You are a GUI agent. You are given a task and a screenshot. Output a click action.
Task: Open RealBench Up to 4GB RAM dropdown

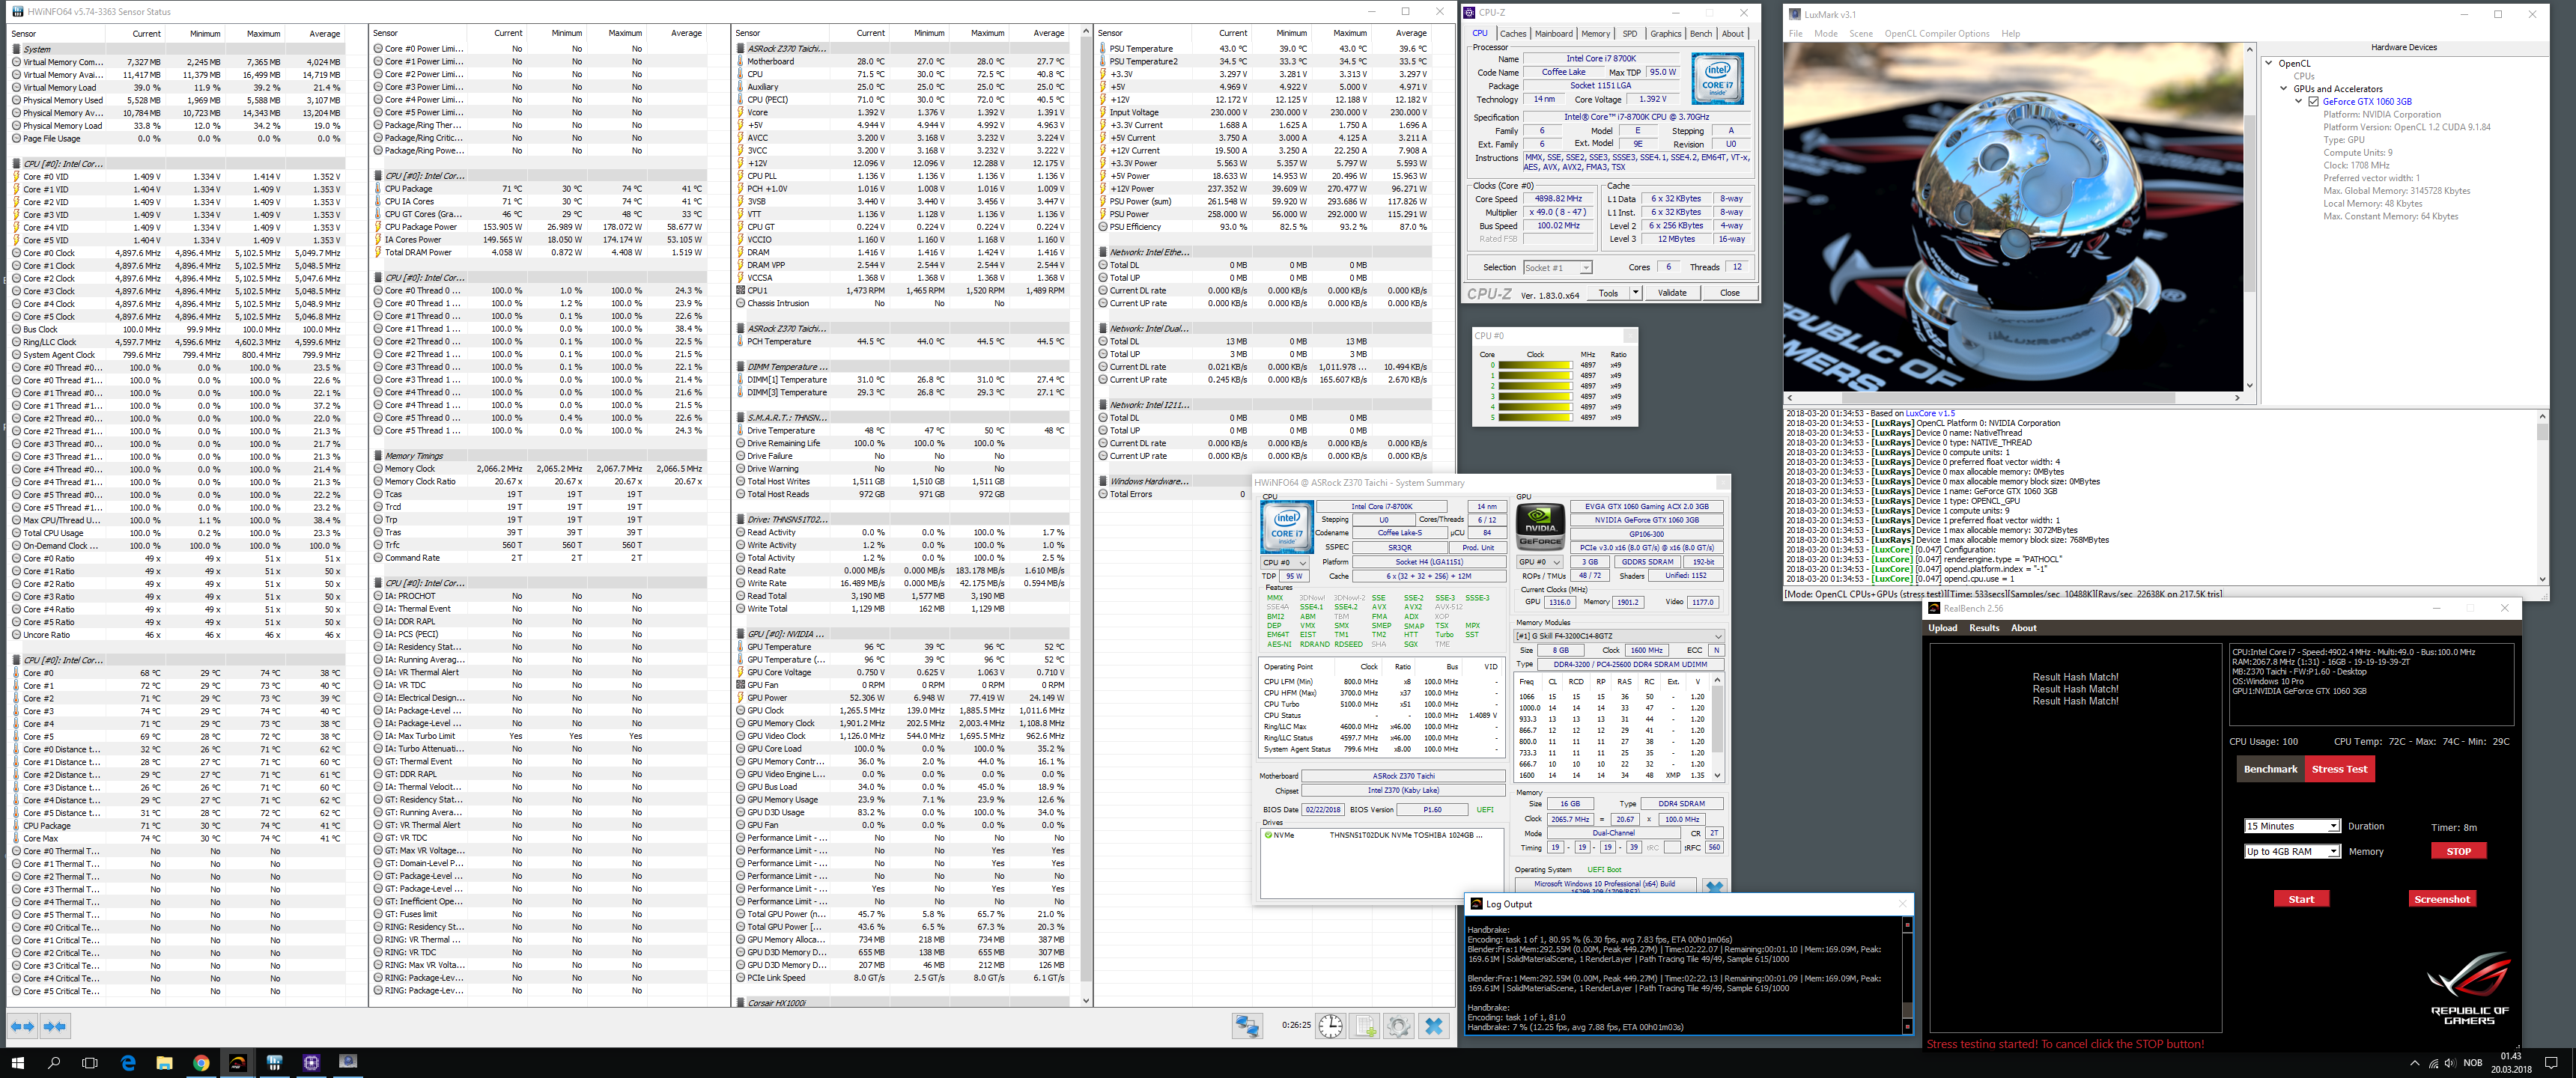(x=2292, y=852)
